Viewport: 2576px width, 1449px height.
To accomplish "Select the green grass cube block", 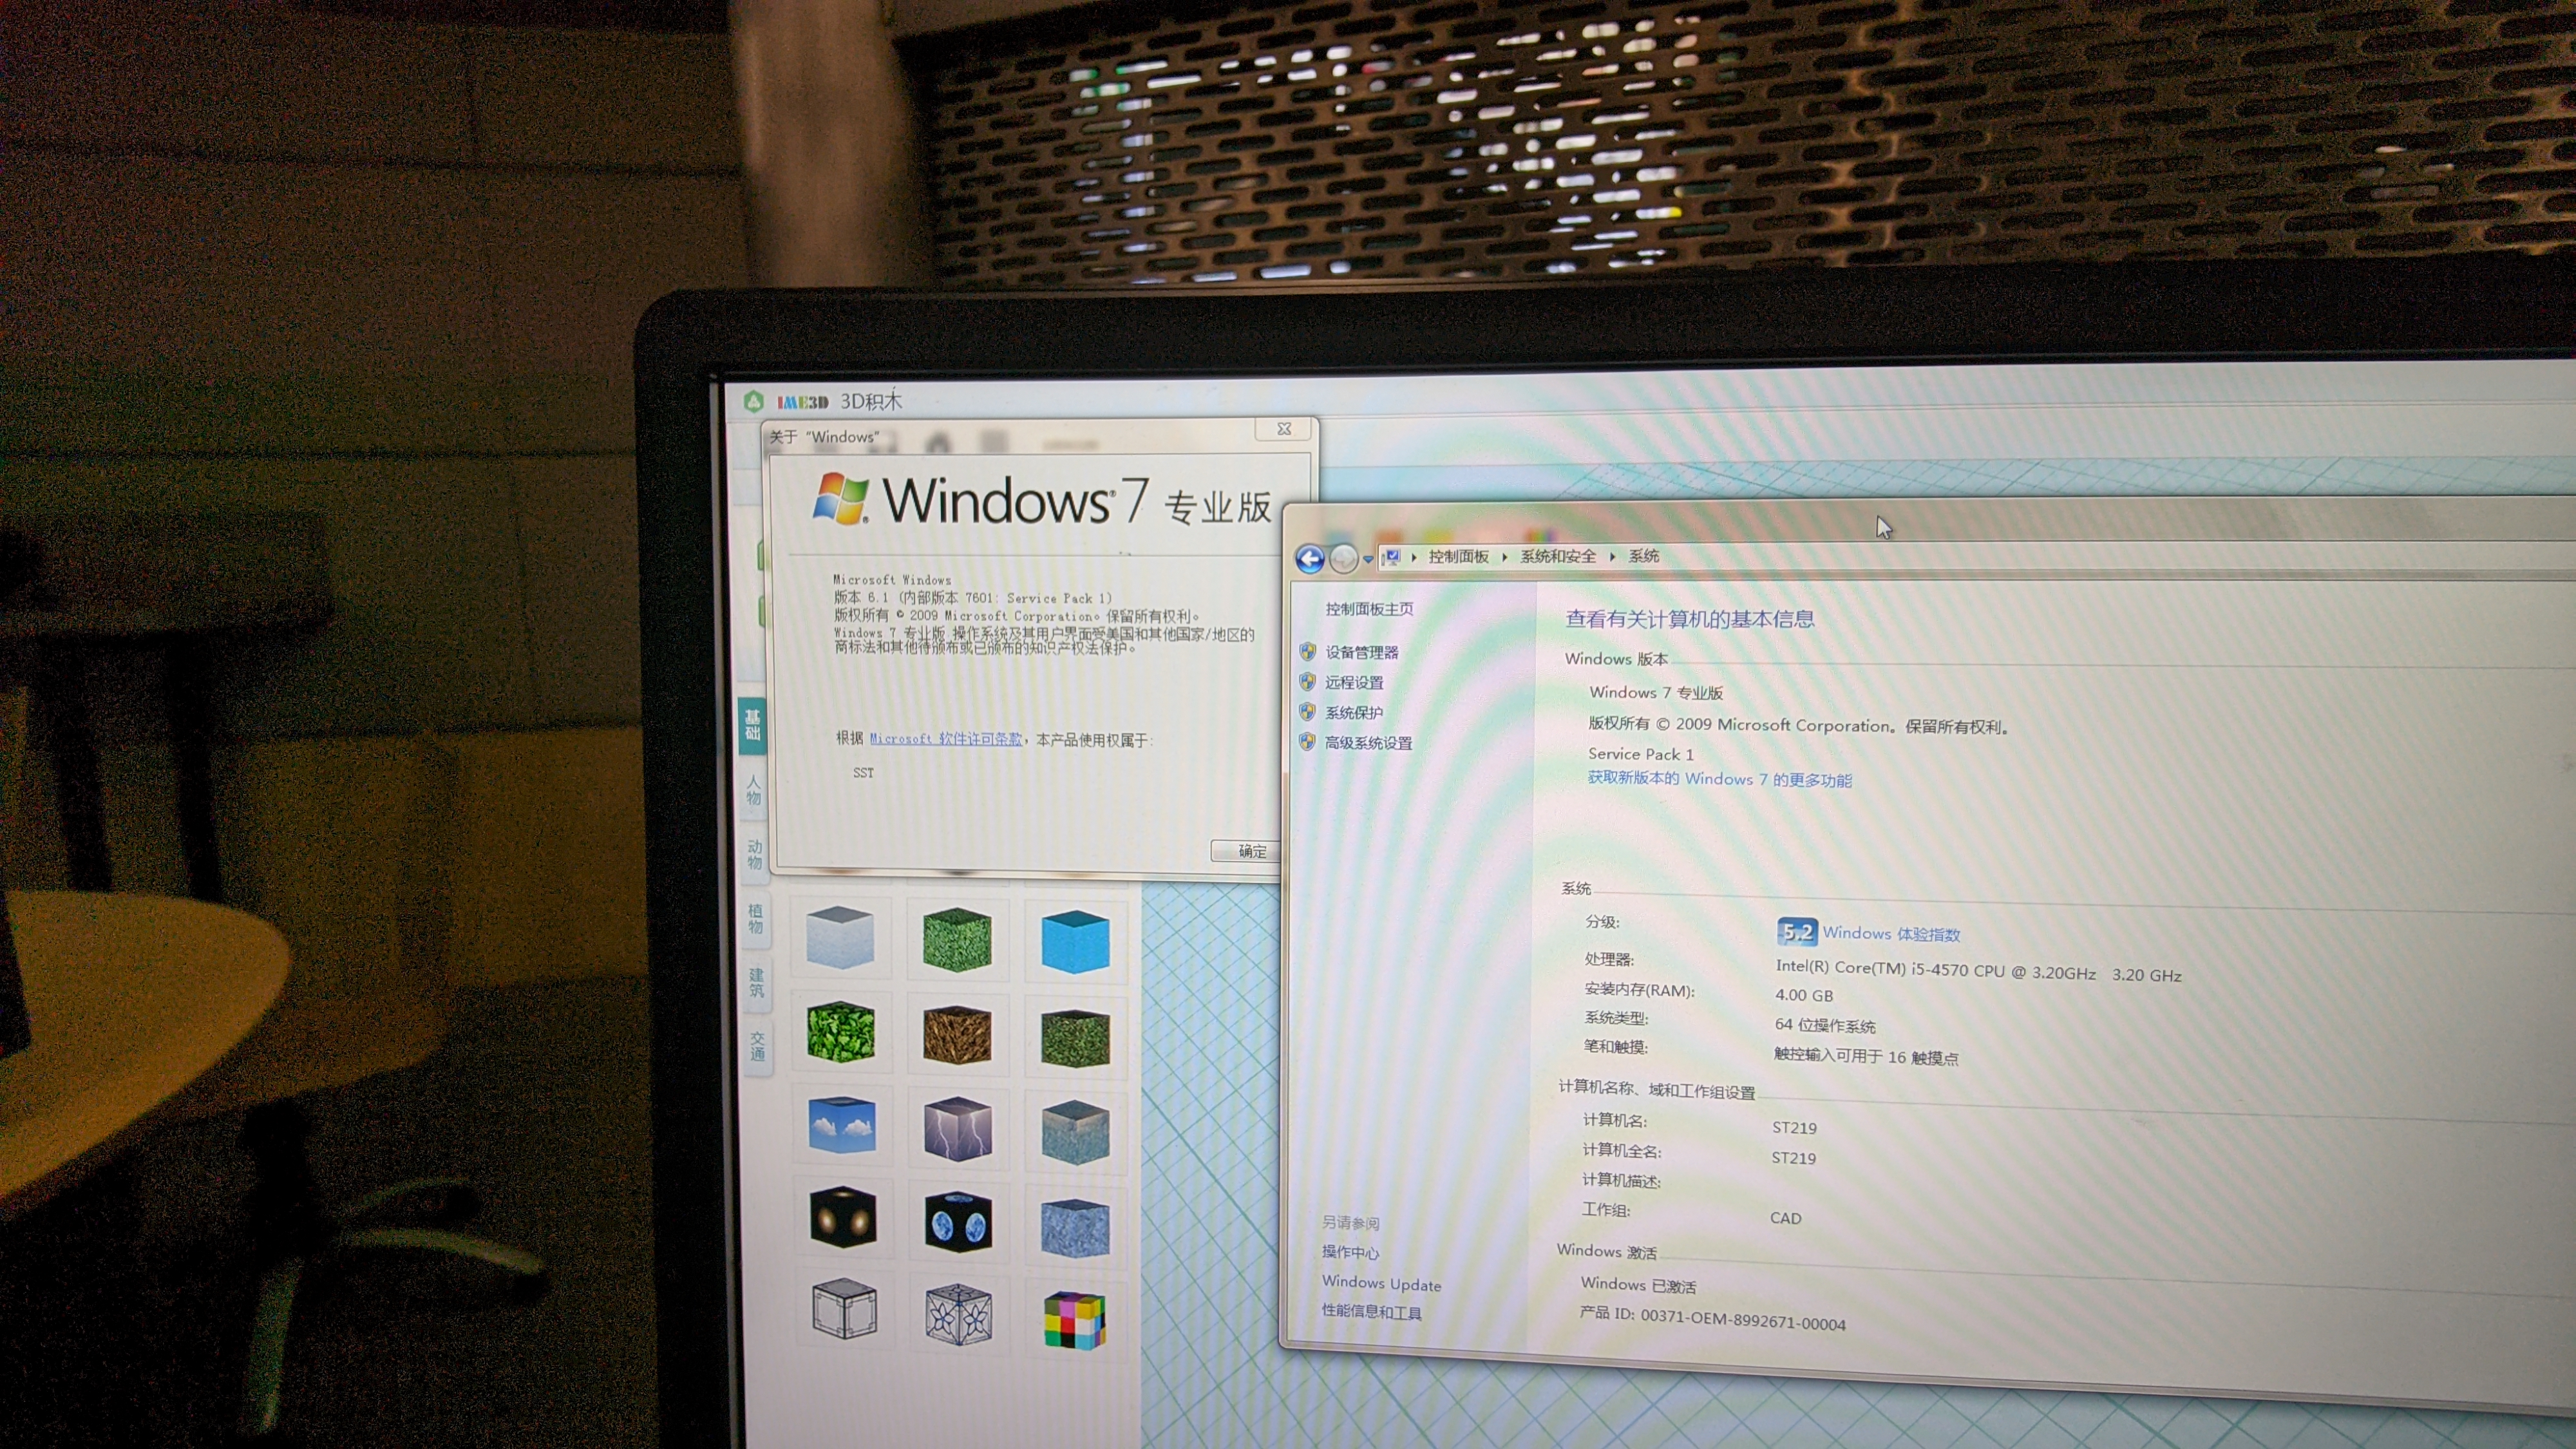I will [957, 939].
